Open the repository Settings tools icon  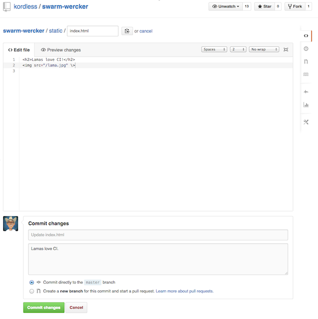click(306, 122)
